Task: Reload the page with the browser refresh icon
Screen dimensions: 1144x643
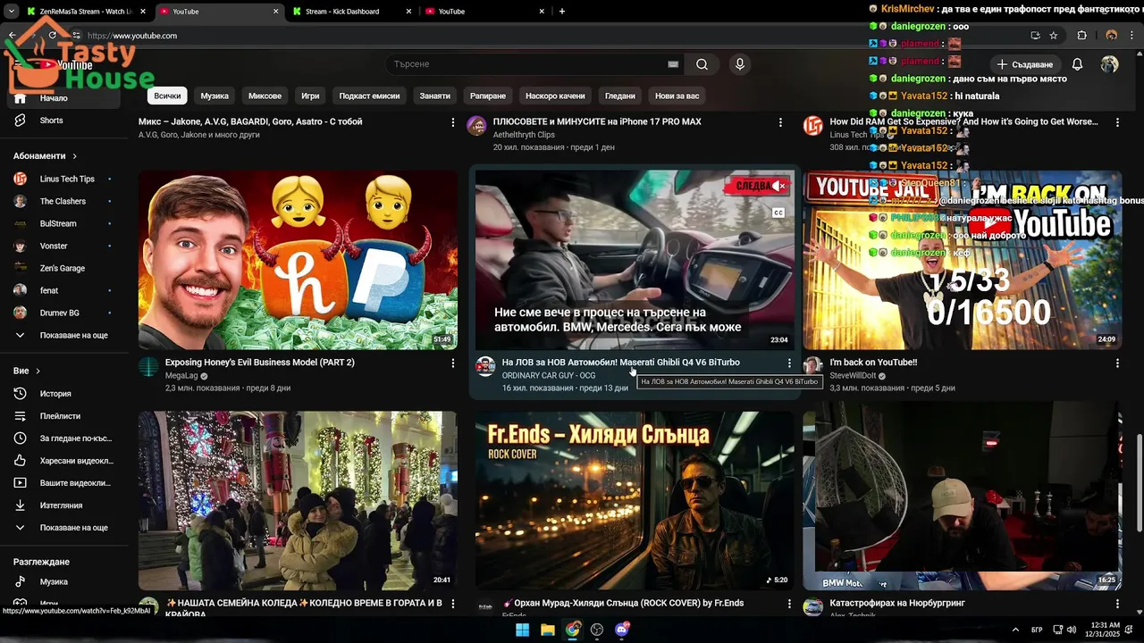Action: tap(52, 36)
